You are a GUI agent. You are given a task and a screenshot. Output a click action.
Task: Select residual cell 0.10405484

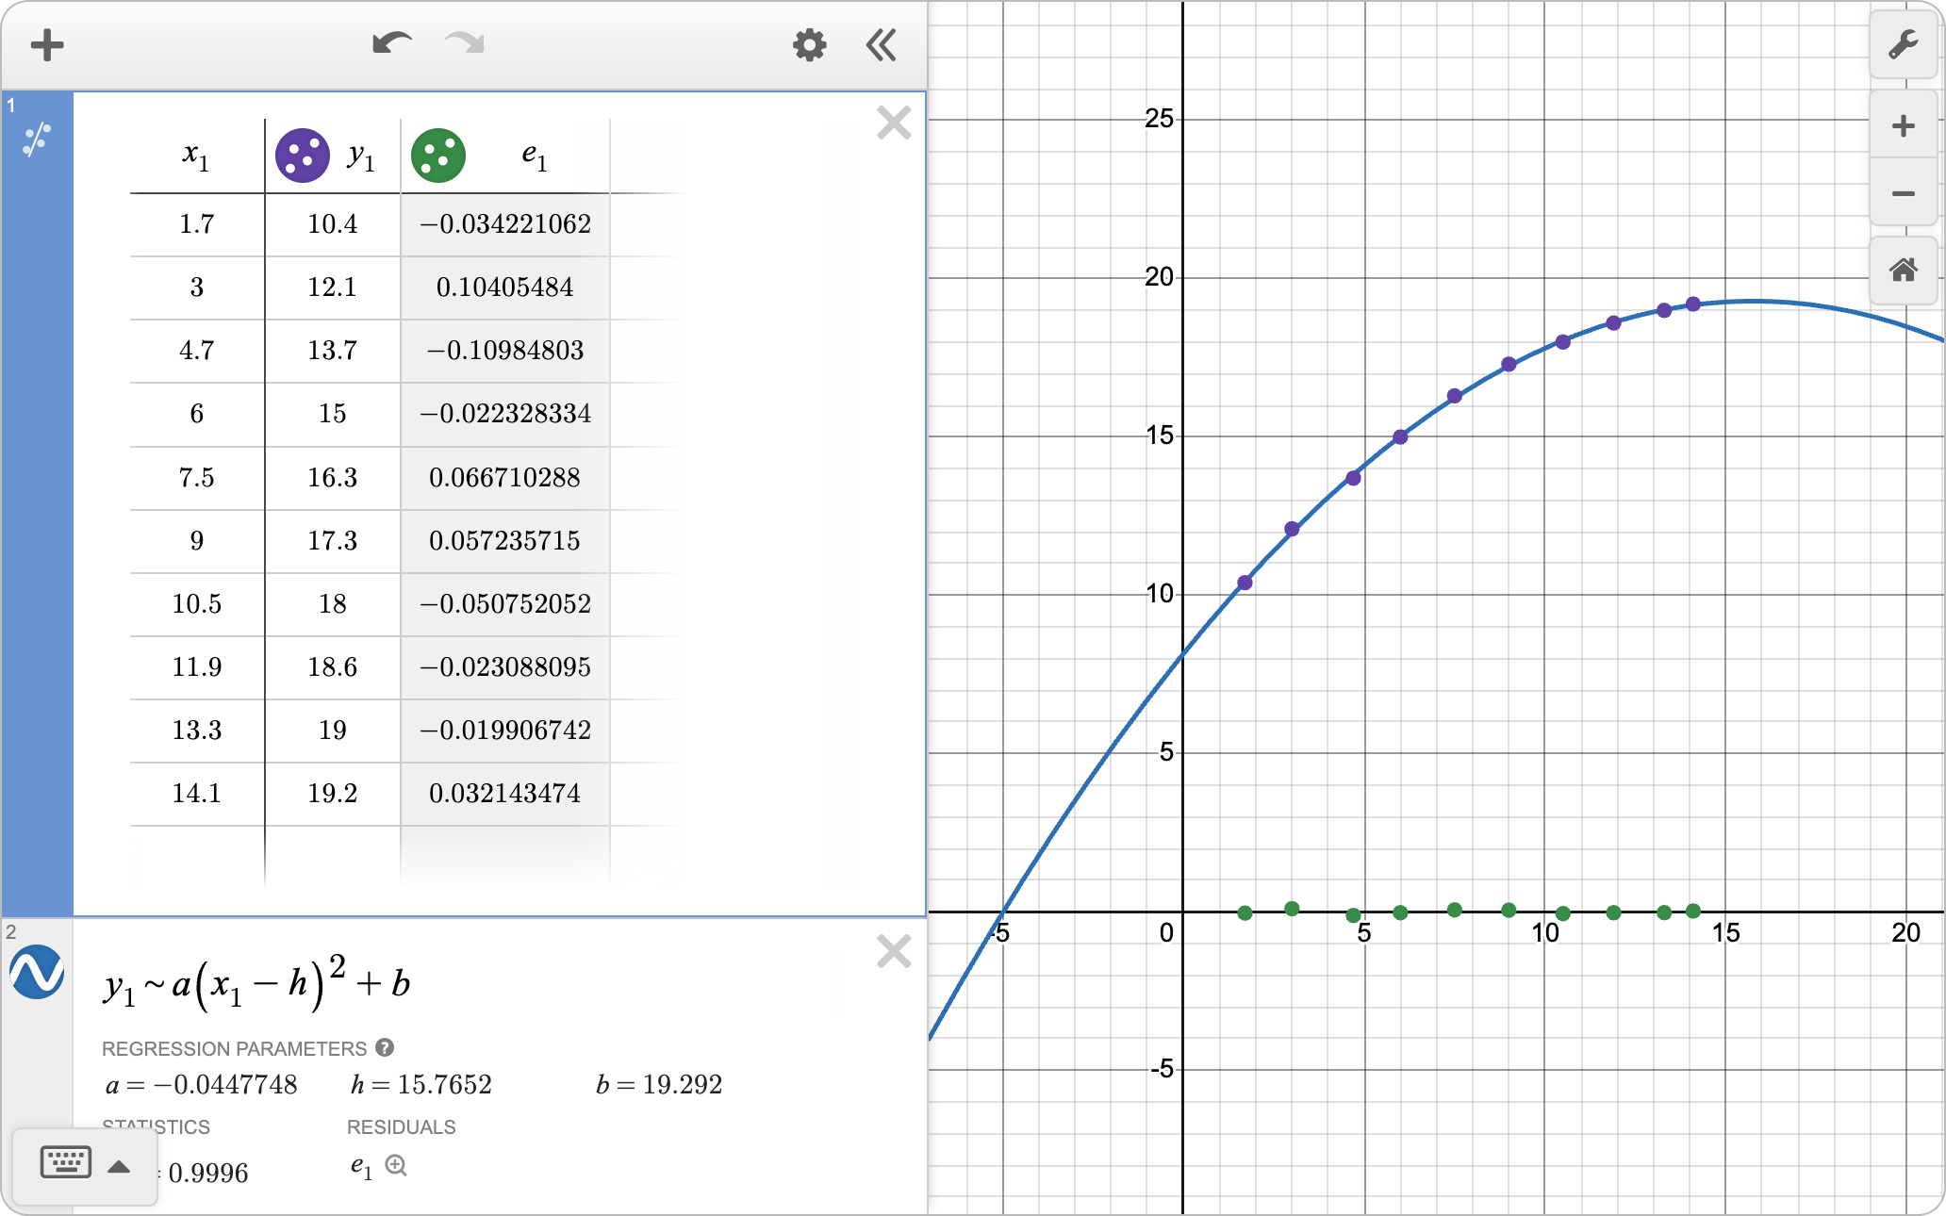505,288
